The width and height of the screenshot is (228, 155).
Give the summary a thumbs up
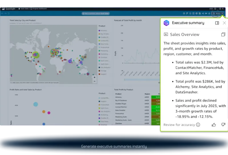tap(214, 125)
